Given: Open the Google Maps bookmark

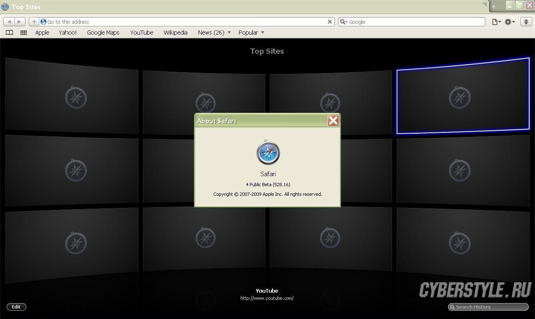Looking at the screenshot, I should pos(103,33).
